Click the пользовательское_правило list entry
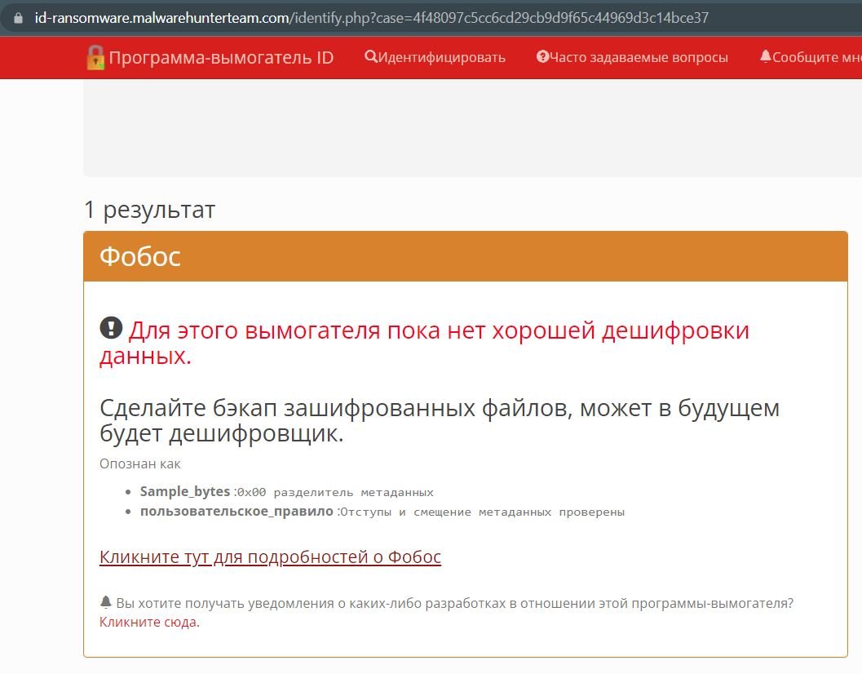The height and width of the screenshot is (674, 862). (x=382, y=511)
